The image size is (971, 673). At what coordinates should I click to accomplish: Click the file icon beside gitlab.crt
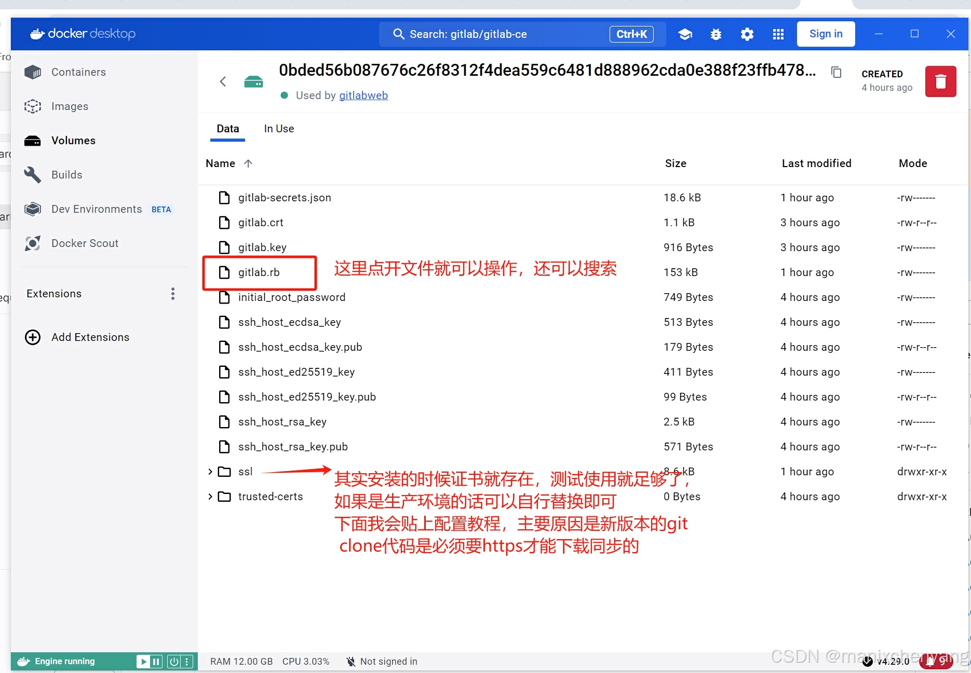[x=224, y=223]
